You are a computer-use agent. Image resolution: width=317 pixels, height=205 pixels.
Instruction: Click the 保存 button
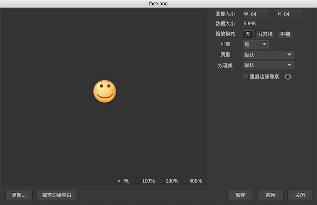pos(240,195)
